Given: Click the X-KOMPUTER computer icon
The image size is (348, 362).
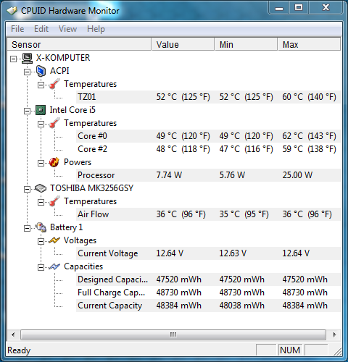Looking at the screenshot, I should click(27, 58).
